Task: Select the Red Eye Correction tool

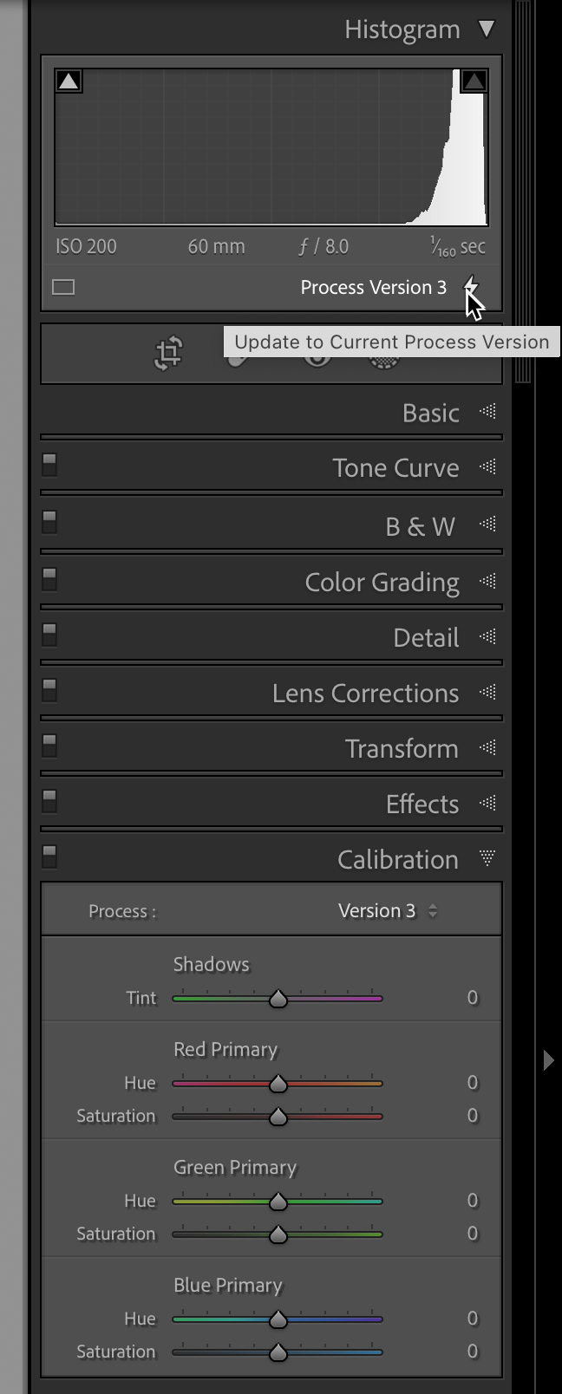Action: tap(316, 355)
